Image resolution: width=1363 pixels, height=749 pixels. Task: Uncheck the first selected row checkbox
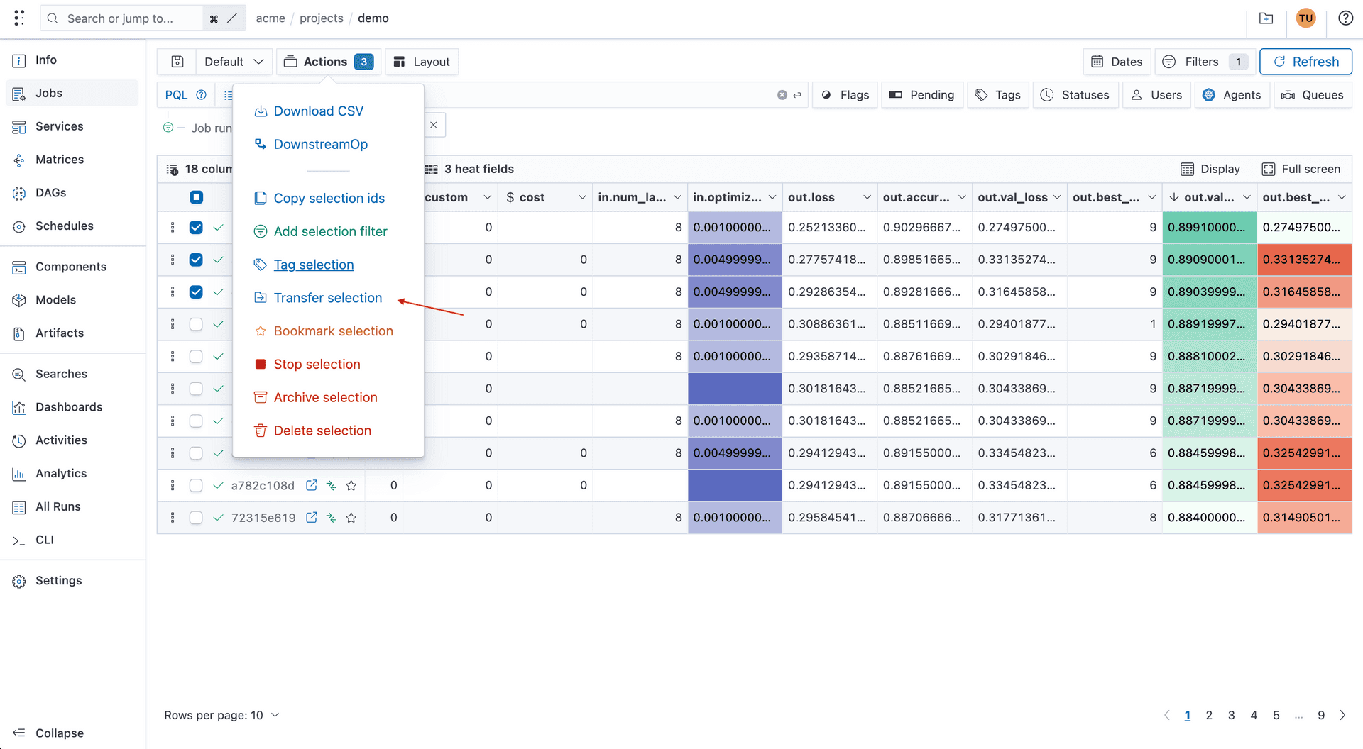(196, 227)
